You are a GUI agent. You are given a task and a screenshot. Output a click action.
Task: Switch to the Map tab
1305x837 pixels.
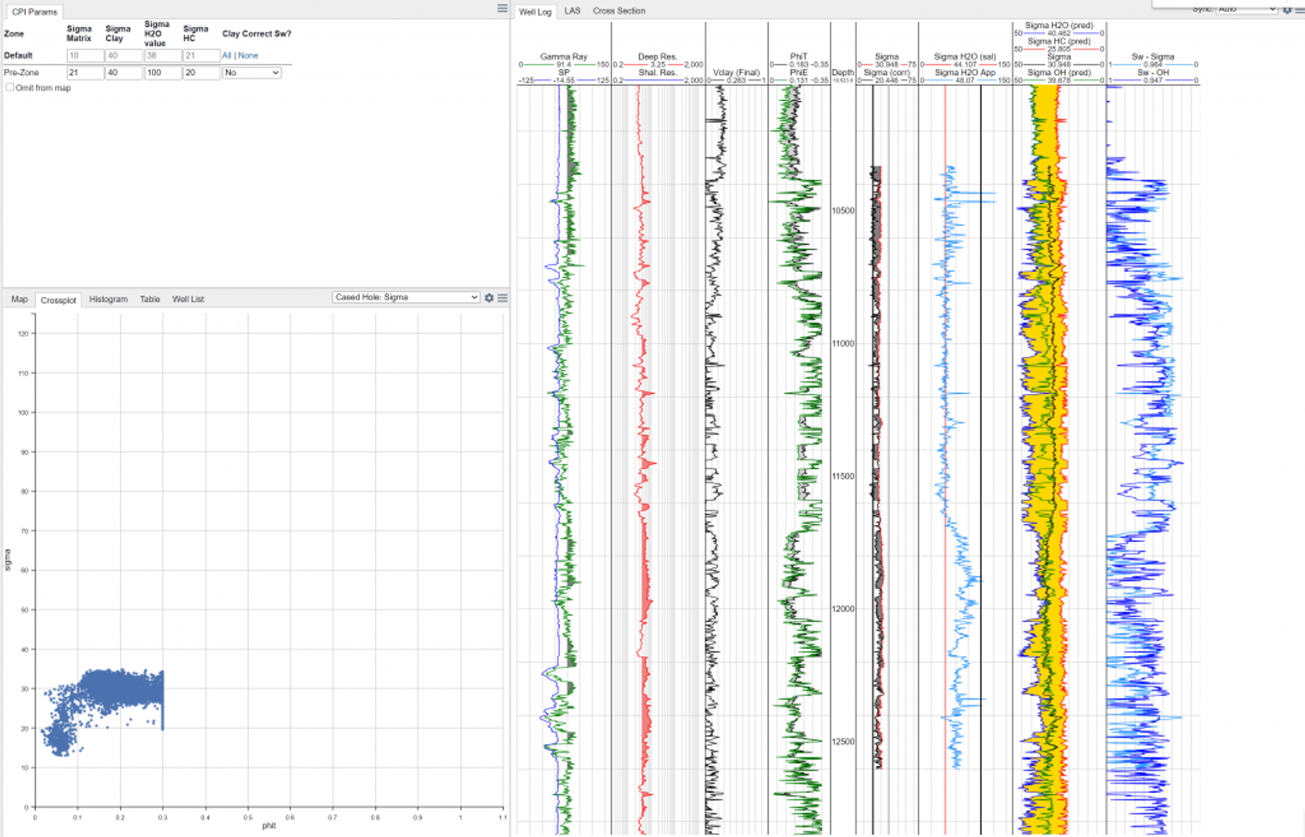coord(20,299)
